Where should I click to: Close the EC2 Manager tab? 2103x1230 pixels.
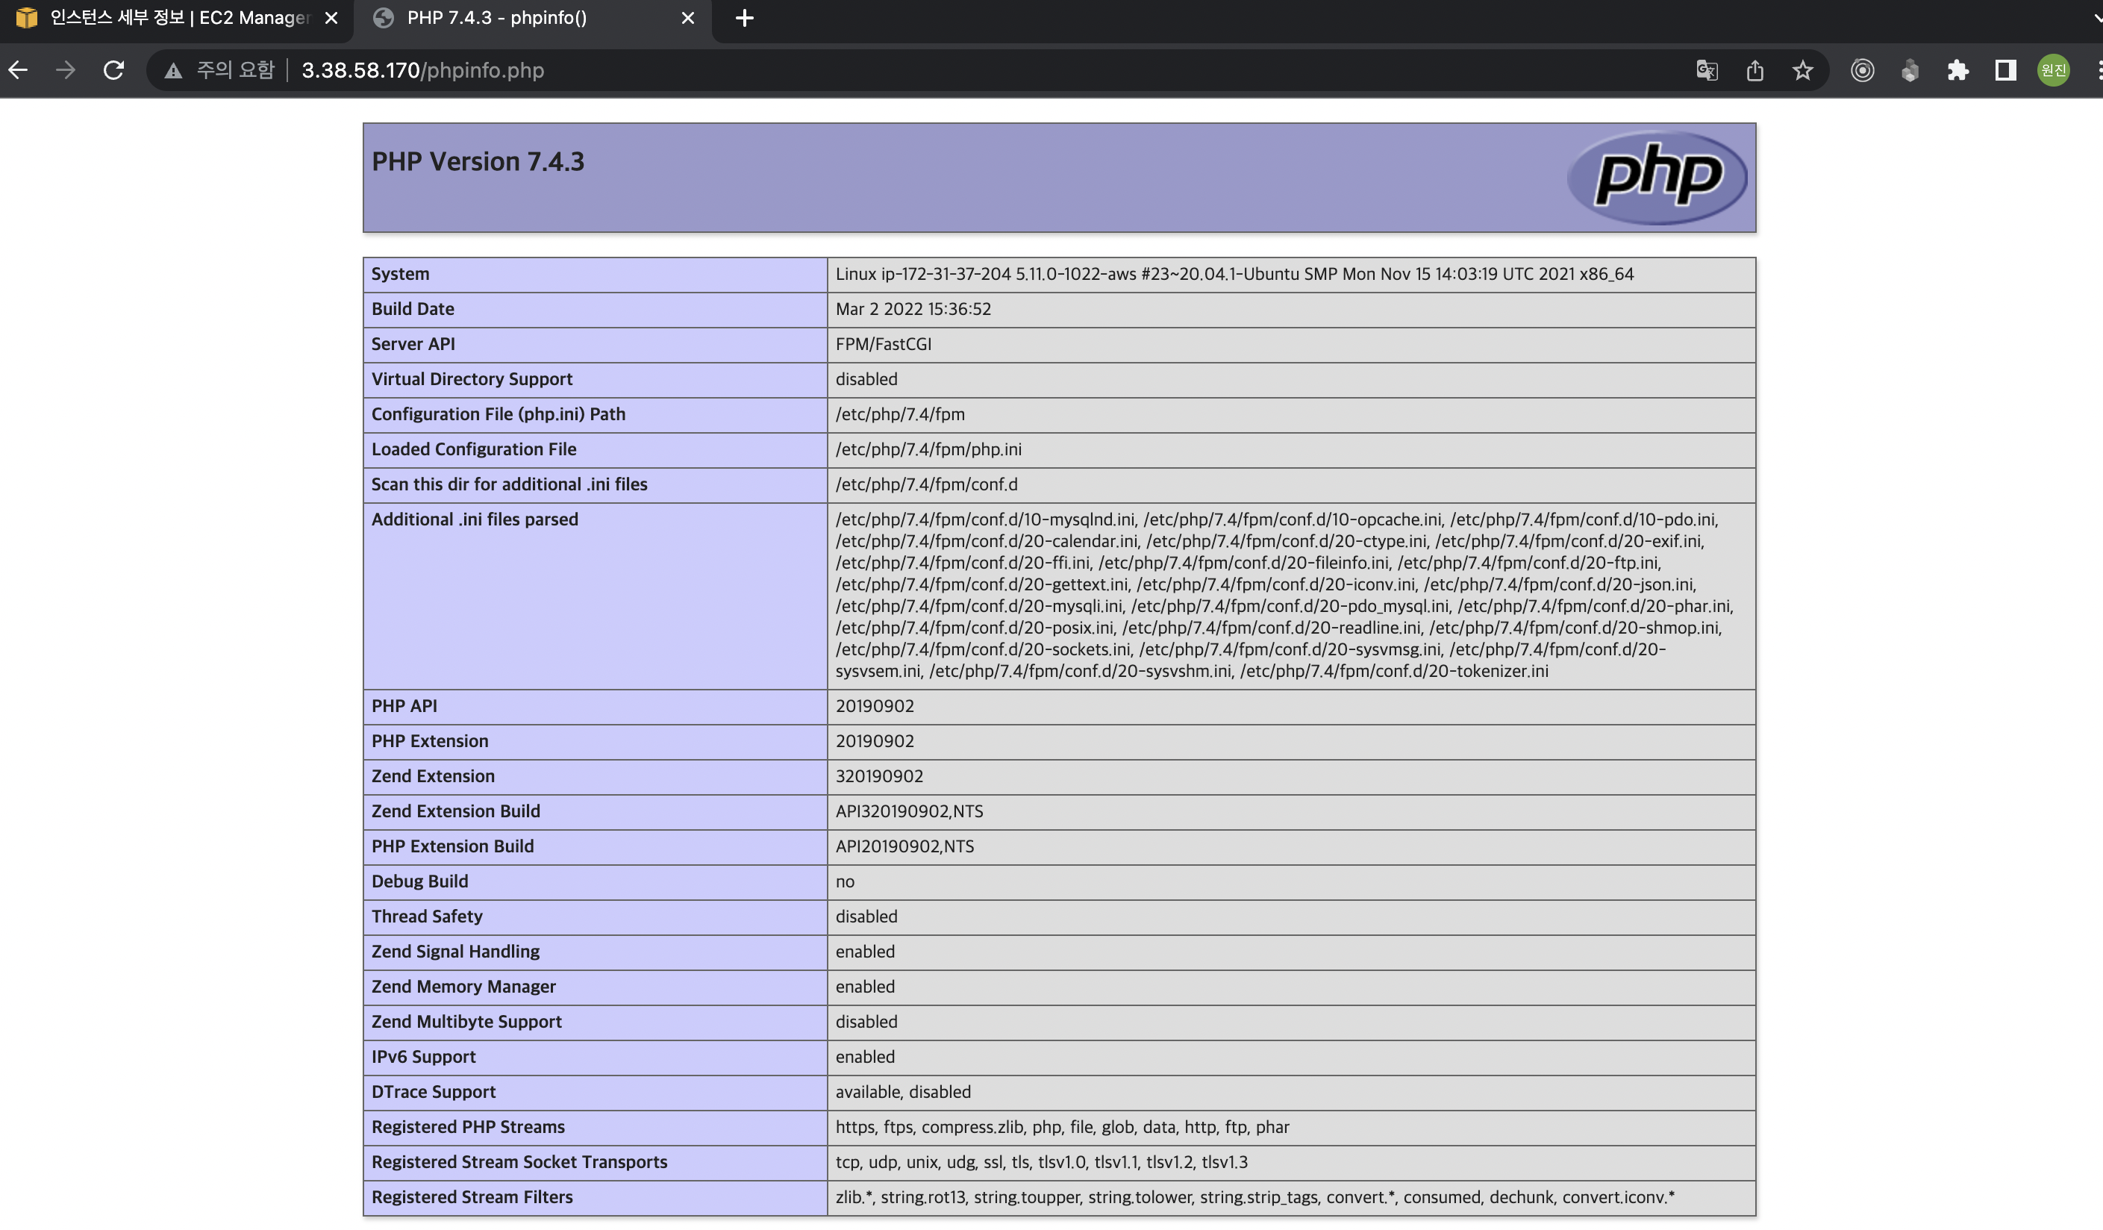[x=331, y=19]
